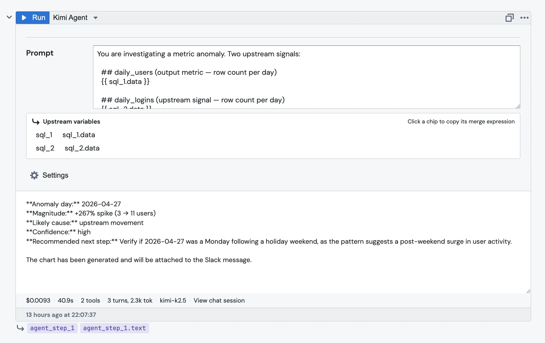
Task: Click the 'kimi-k2.5' model name
Action: pyautogui.click(x=173, y=301)
